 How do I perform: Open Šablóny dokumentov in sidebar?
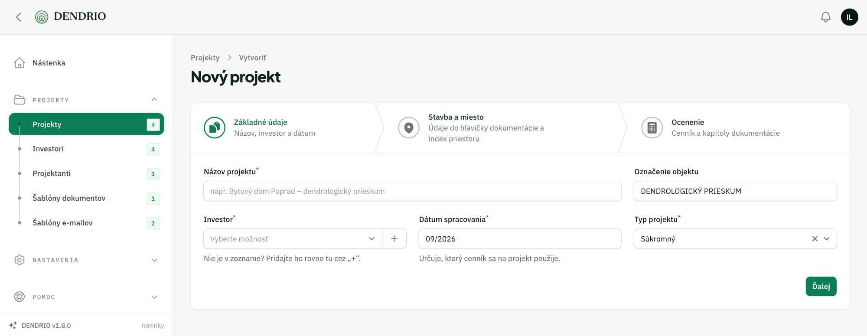86,198
